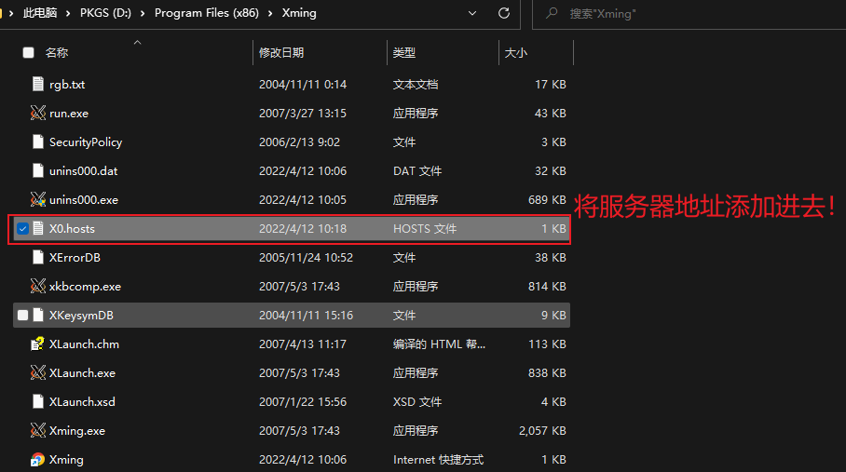Expand the chevron after Program Files (x86)
The image size is (846, 472).
coord(270,13)
